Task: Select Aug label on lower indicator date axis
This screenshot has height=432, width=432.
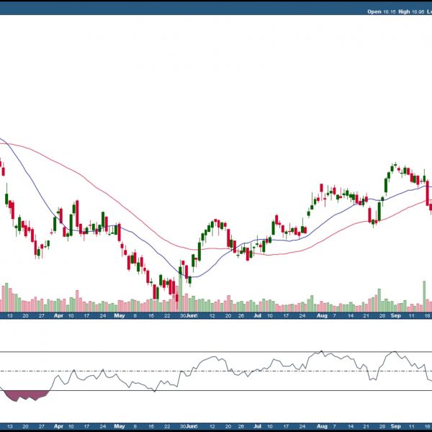Action: coord(322,426)
